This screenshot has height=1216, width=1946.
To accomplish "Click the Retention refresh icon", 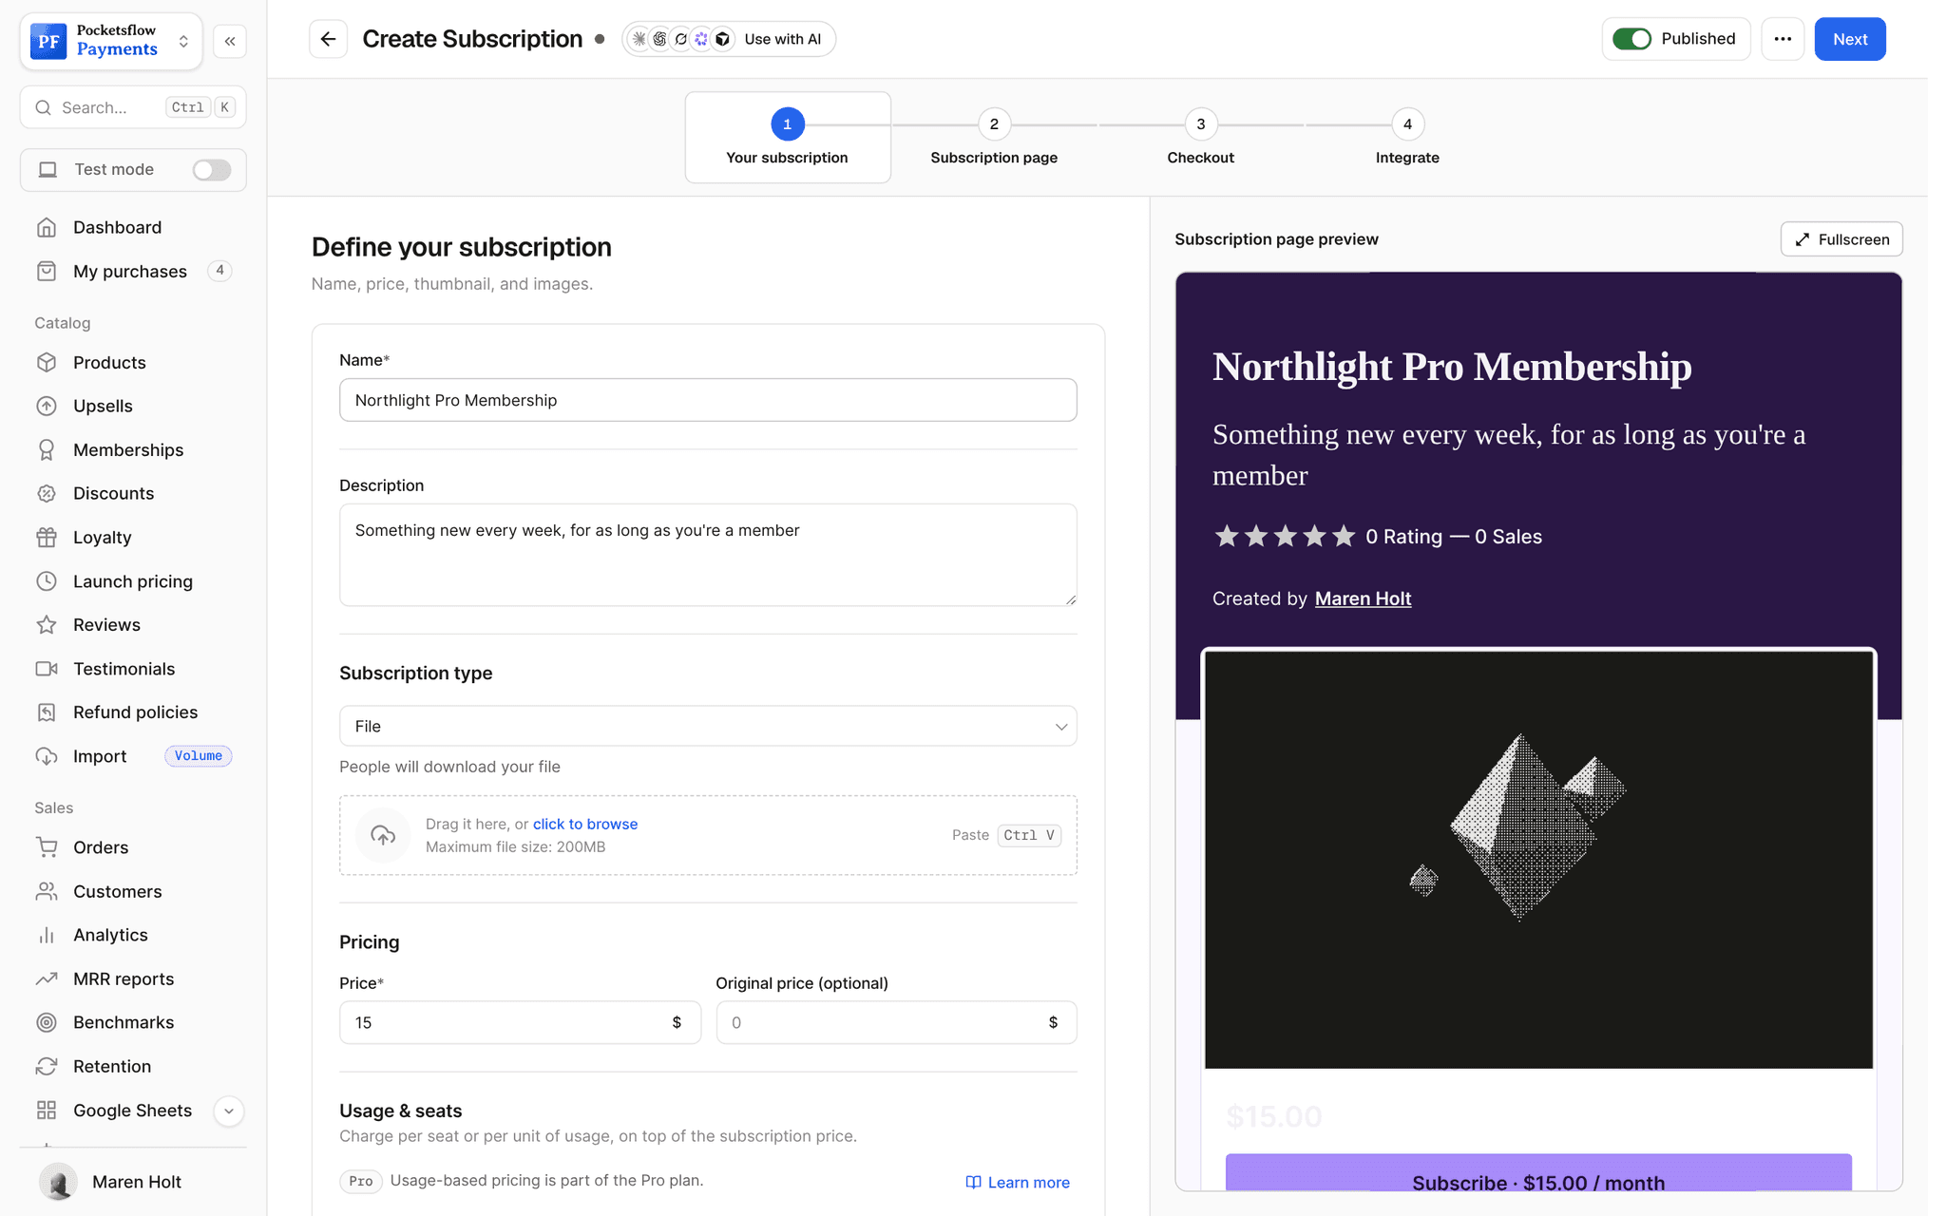I will [47, 1066].
